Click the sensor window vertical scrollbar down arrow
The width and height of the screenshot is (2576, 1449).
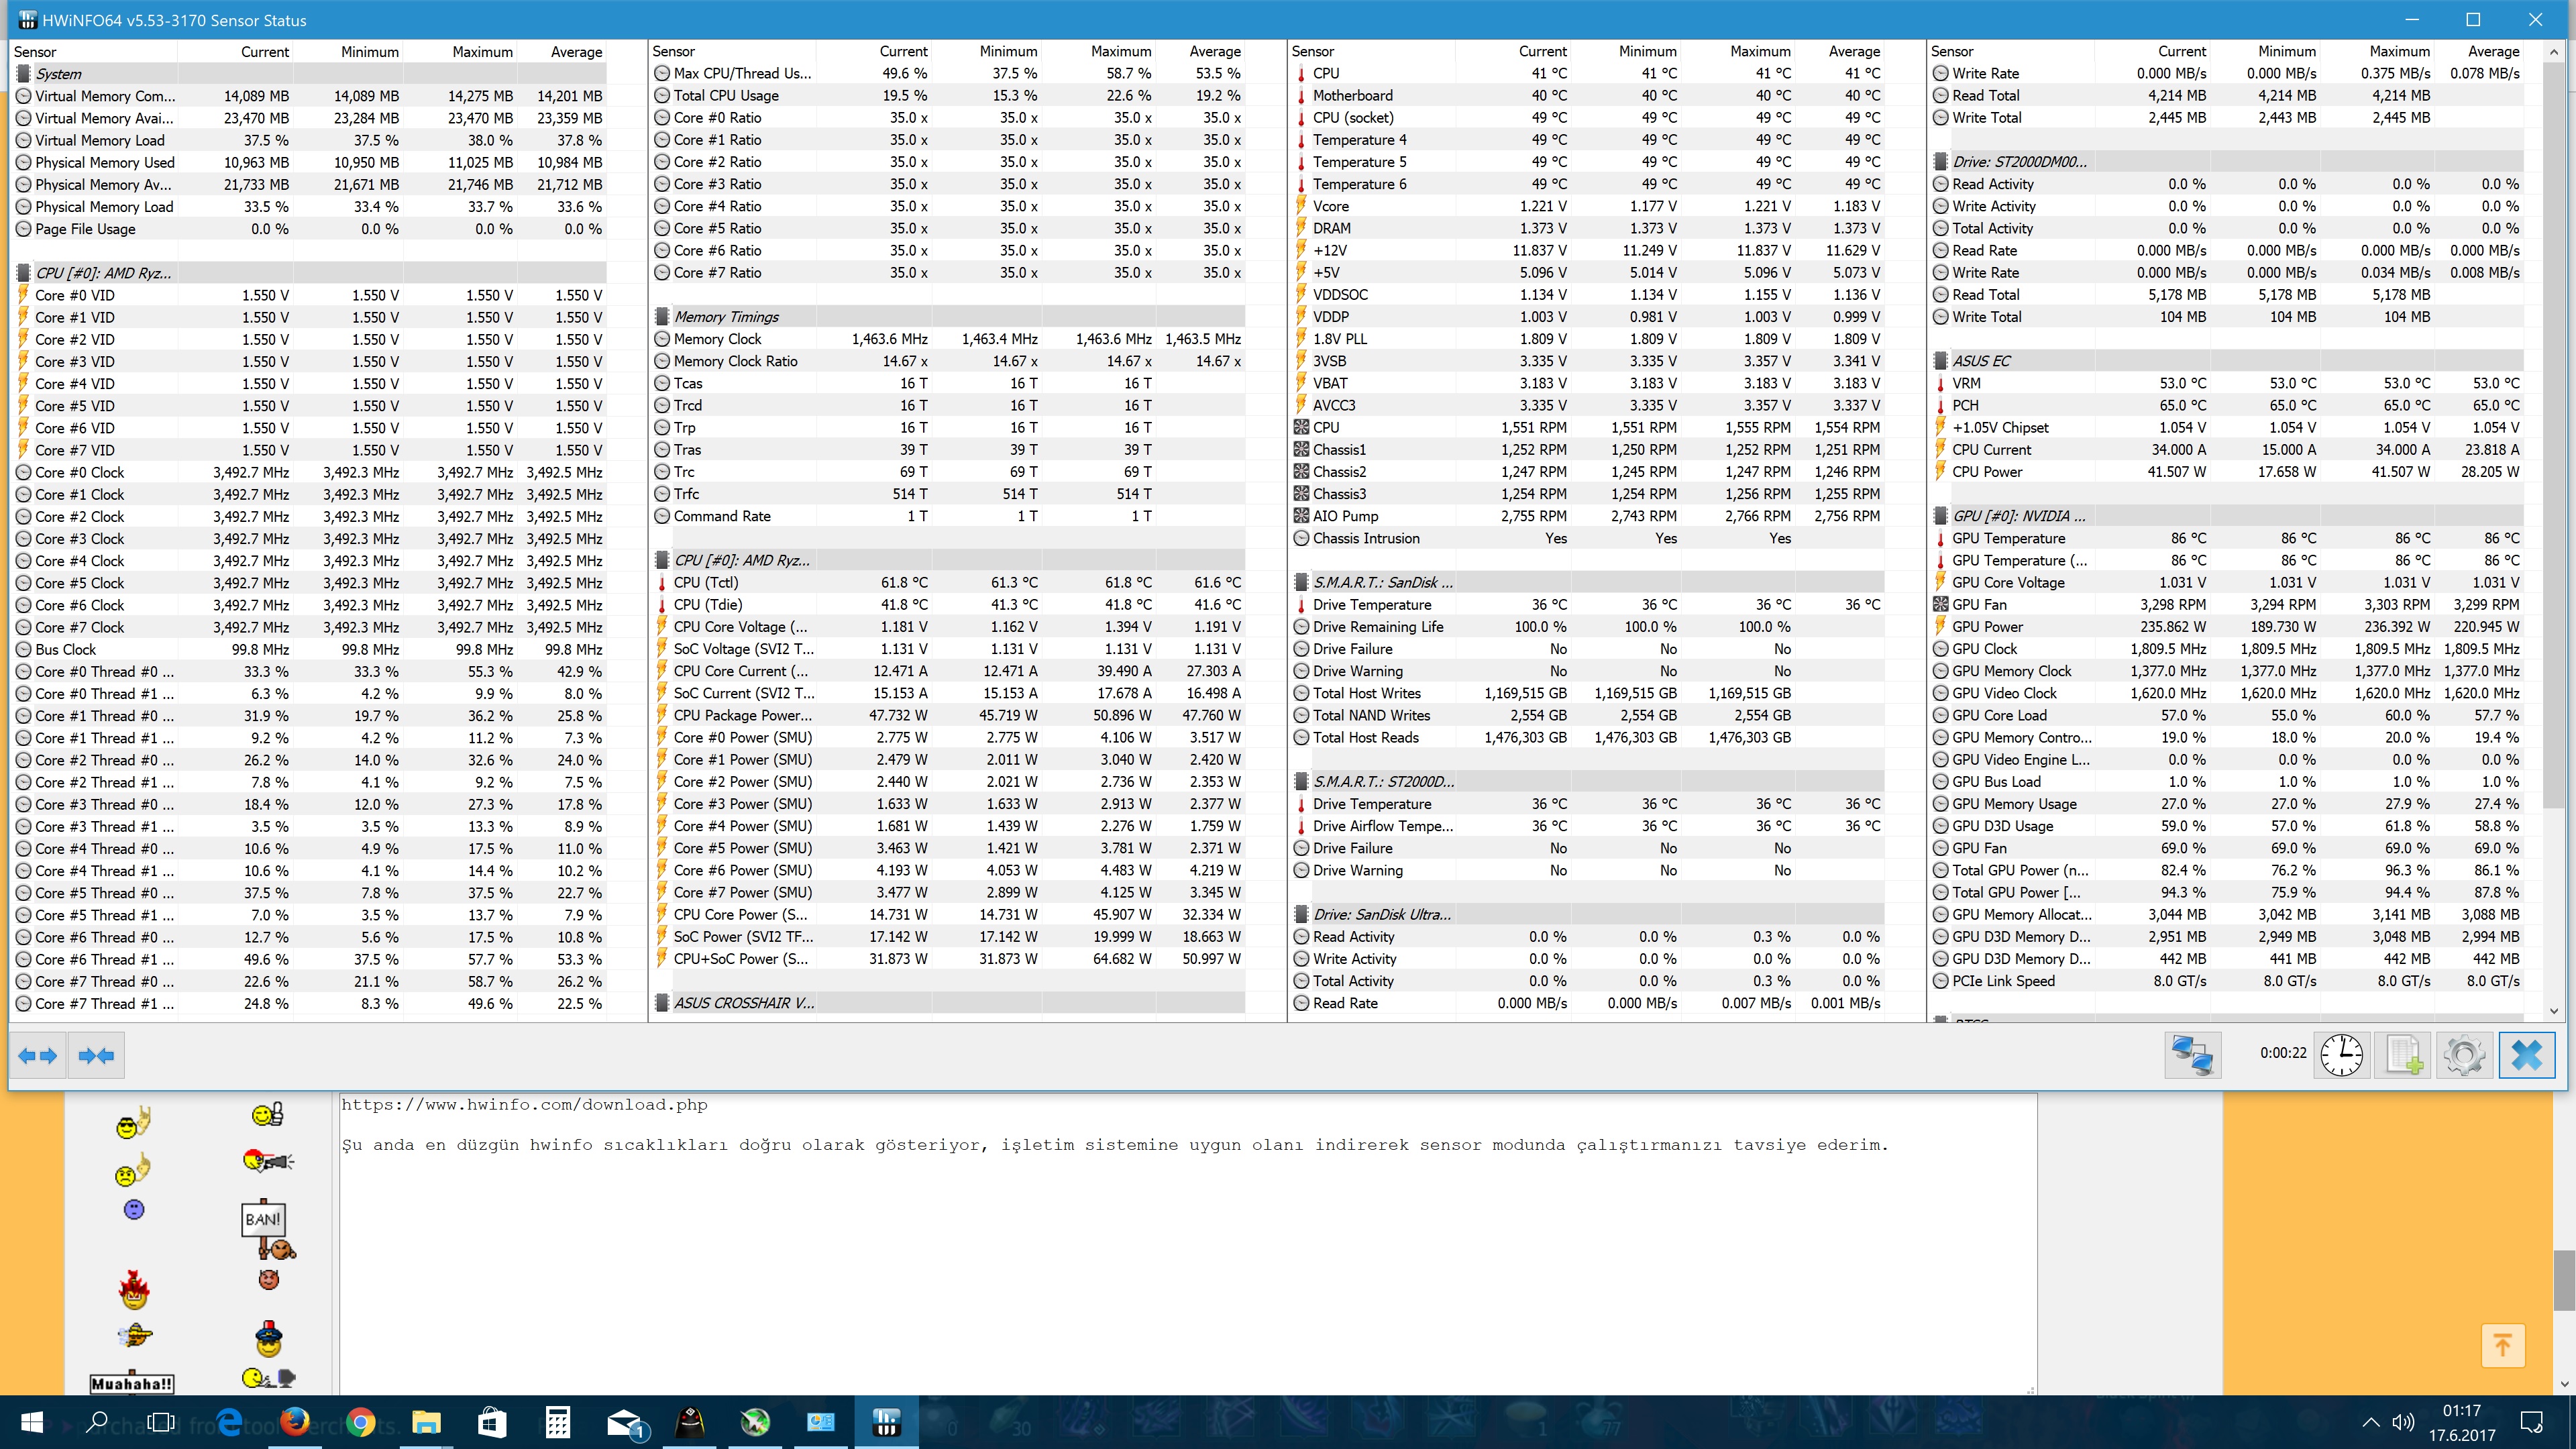[2554, 1010]
